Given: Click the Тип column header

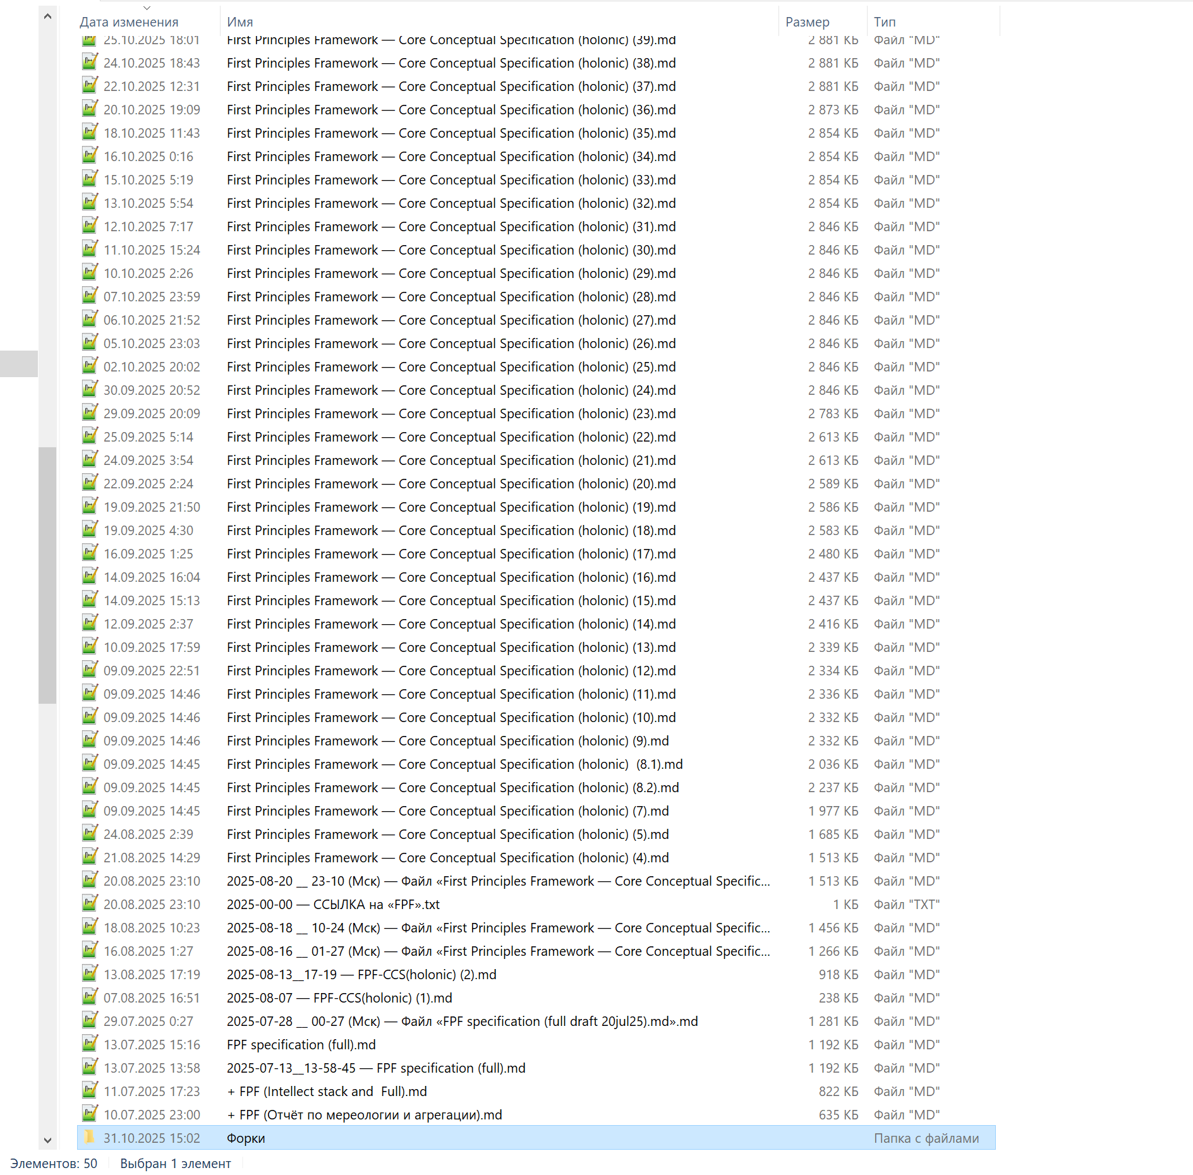Looking at the screenshot, I should click(x=885, y=22).
